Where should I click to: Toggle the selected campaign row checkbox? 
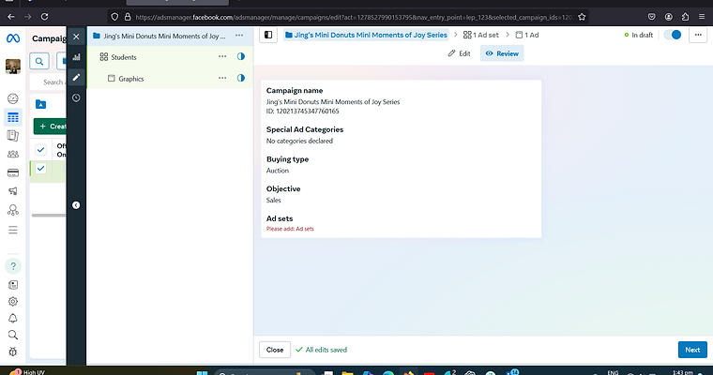40,168
